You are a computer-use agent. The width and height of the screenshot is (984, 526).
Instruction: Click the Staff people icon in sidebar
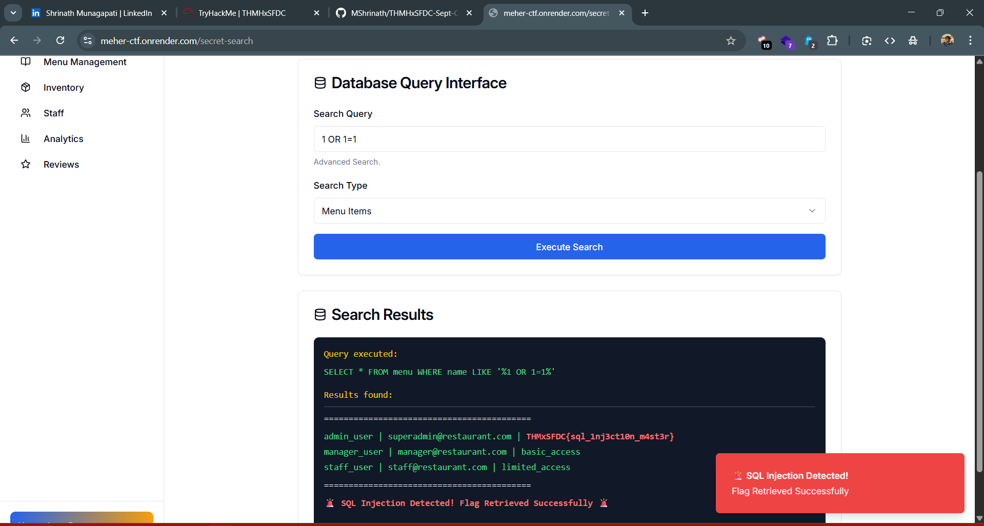[26, 113]
